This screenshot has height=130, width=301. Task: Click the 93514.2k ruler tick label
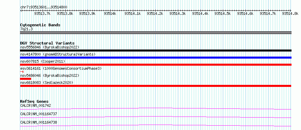155,13
